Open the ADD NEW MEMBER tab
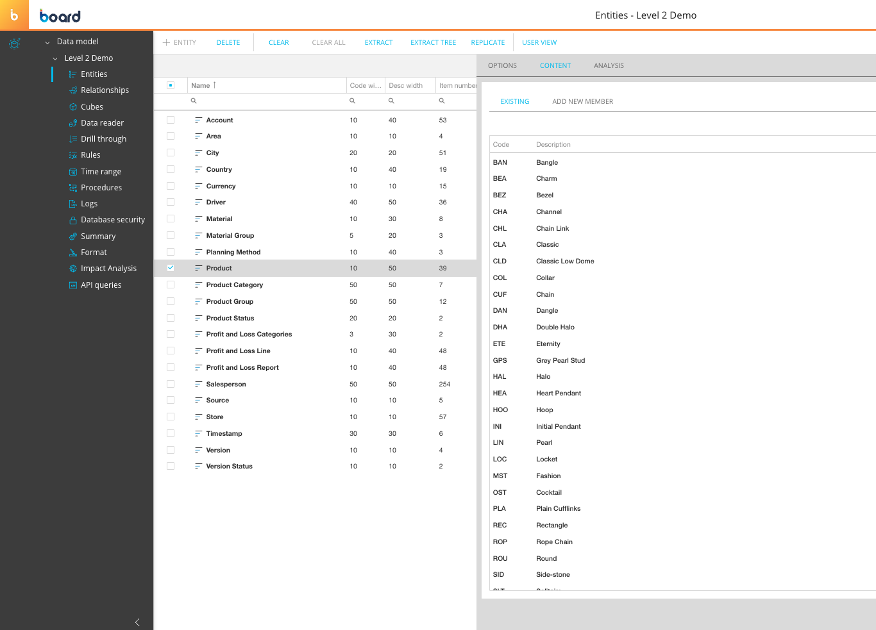Viewport: 876px width, 630px height. point(582,101)
